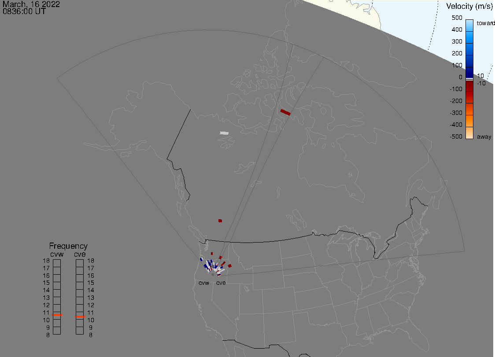Select the '100' label on velocity scale
495x357 pixels.
tap(457, 65)
